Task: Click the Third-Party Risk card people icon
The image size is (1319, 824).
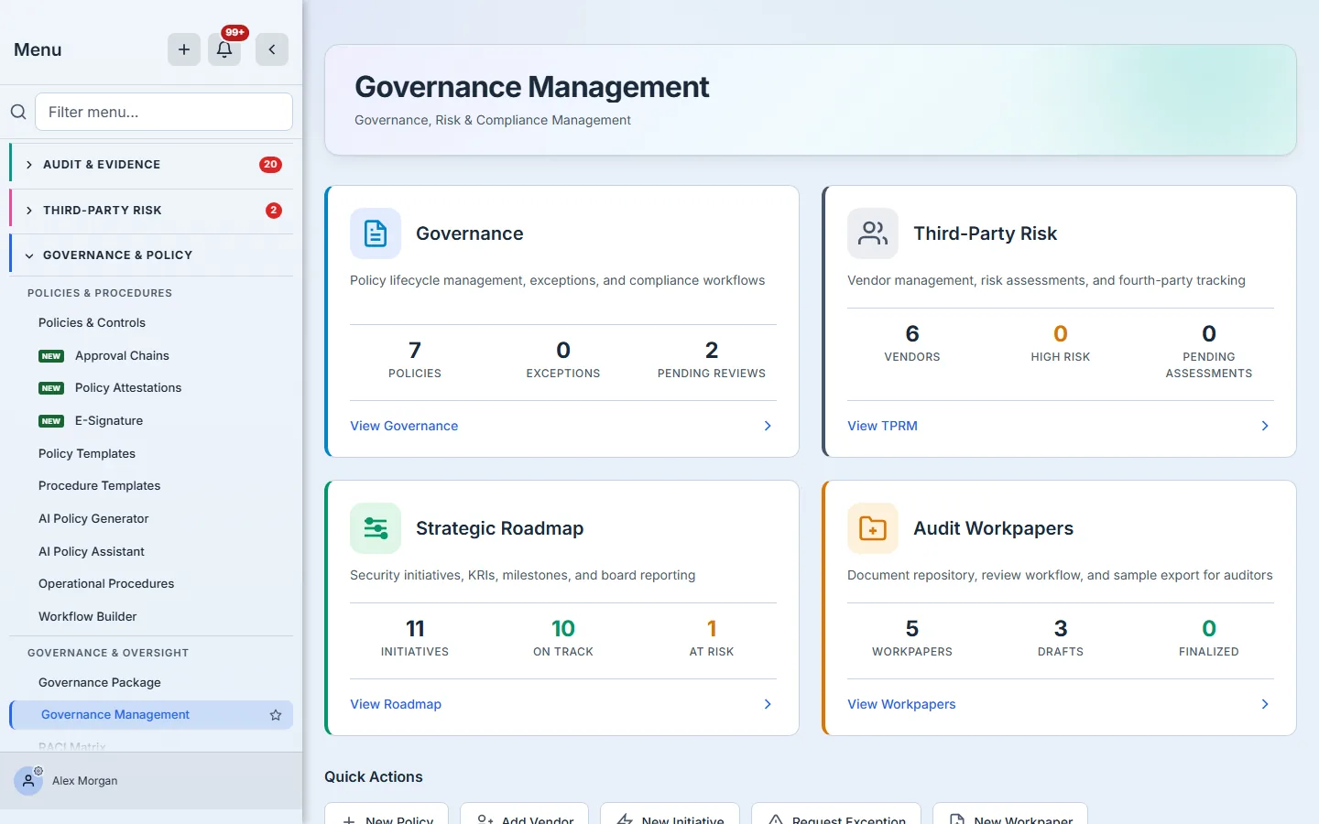Action: (x=873, y=233)
